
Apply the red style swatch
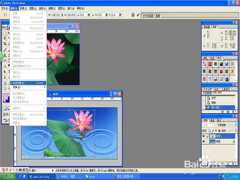pyautogui.click(x=221, y=71)
